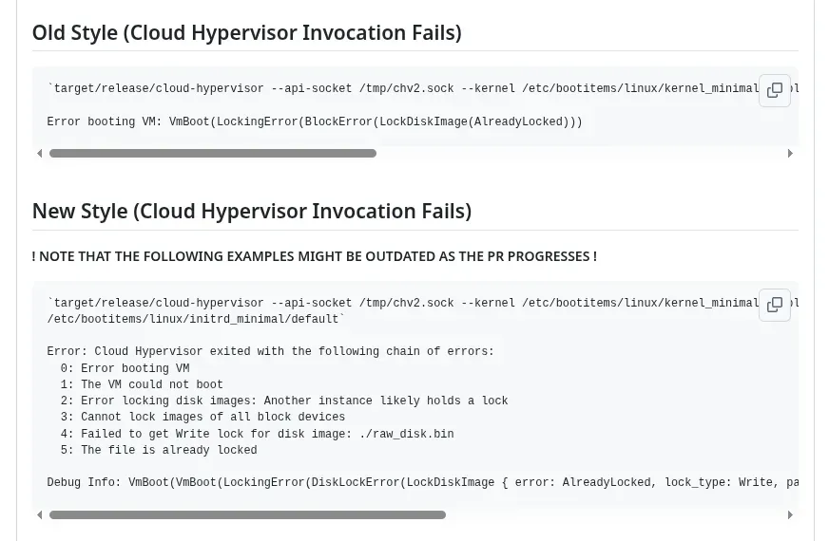Click the outdated examples NOTE text
829x541 pixels.
(x=314, y=256)
